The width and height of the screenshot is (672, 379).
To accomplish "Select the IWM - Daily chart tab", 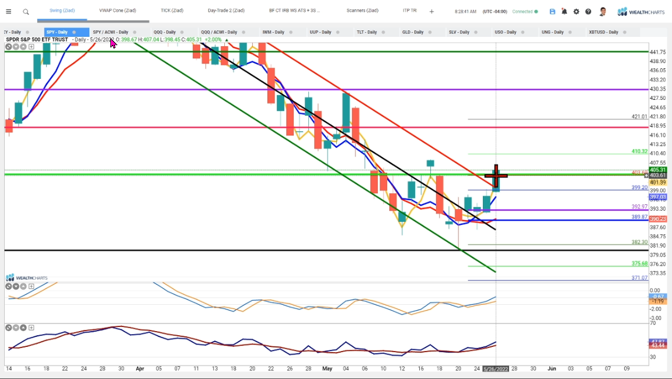I will click(x=273, y=32).
